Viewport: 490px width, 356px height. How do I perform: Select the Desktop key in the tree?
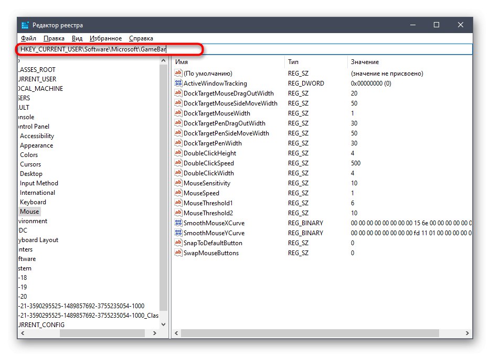pos(31,174)
